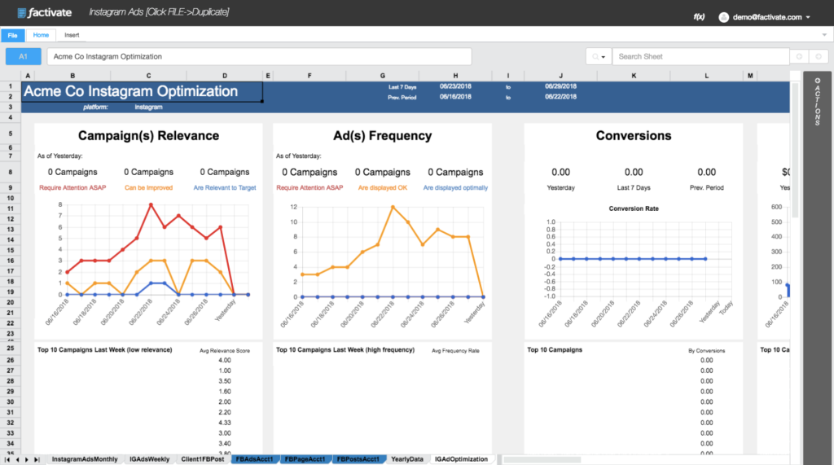
Task: Click the Campaign(s) Relevance heading
Action: pos(148,136)
